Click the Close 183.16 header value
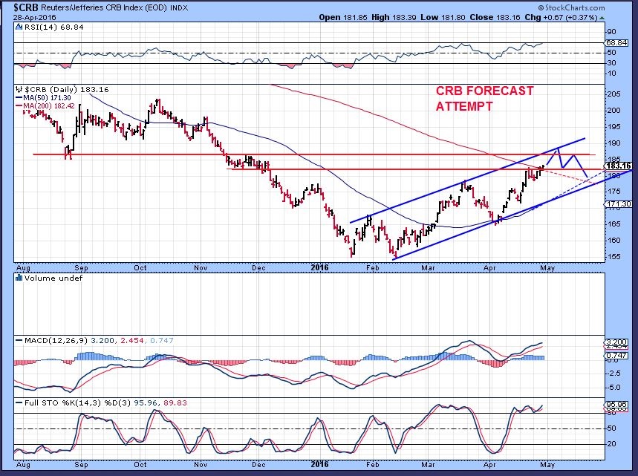The height and width of the screenshot is (476, 638). 495,18
